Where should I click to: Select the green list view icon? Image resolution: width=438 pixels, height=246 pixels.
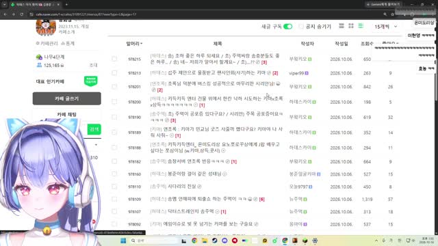361,26
